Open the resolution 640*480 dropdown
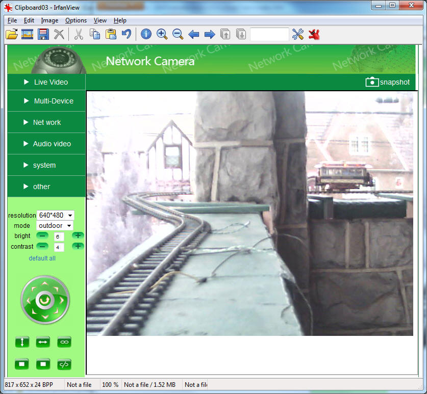The image size is (427, 394). click(x=56, y=215)
